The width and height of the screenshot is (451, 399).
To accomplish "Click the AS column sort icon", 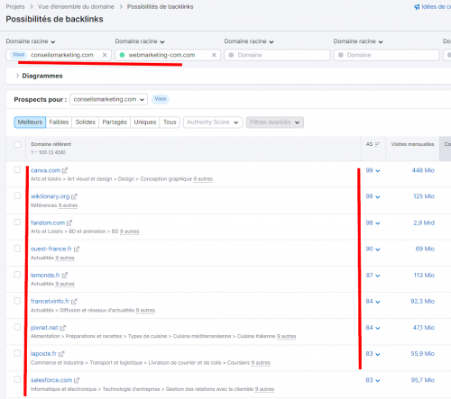I will coord(377,144).
